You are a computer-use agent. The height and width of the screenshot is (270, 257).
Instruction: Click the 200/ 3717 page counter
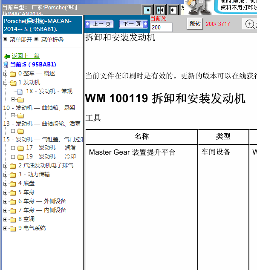pos(218,24)
